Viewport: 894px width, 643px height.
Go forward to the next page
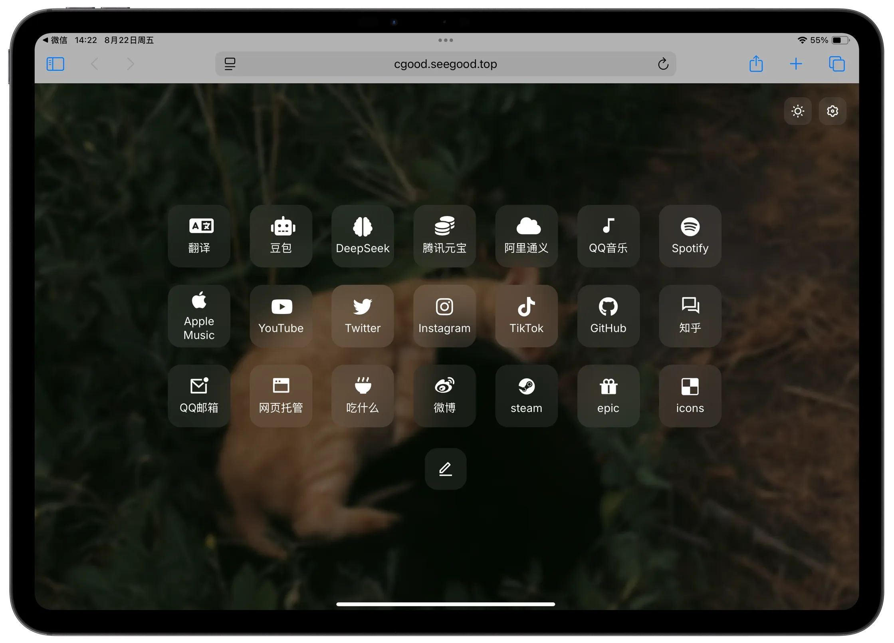point(130,64)
